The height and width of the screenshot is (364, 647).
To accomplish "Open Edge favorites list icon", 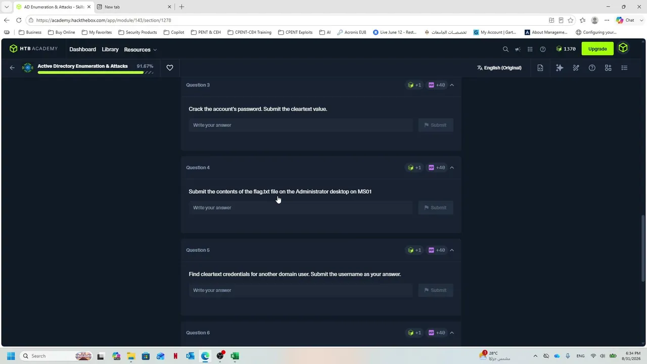I will tap(583, 20).
